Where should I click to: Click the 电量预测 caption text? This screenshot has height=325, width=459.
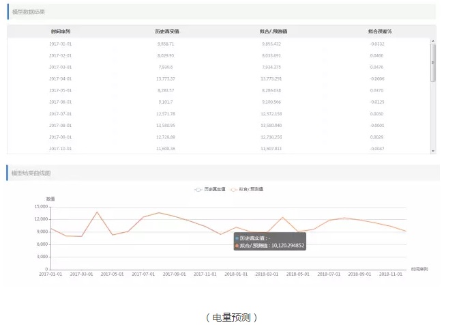tap(231, 317)
